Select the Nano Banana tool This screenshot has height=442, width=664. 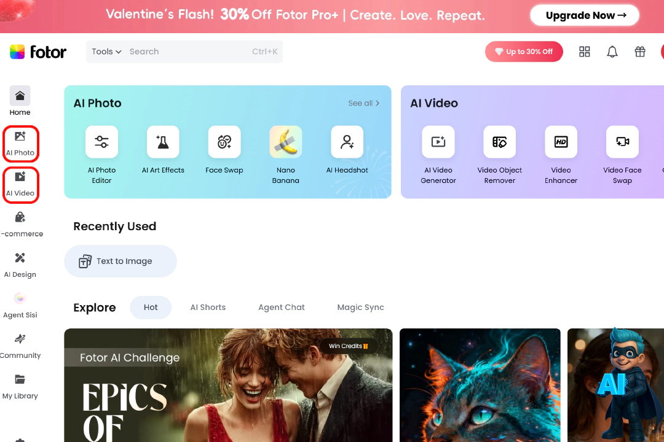286,142
